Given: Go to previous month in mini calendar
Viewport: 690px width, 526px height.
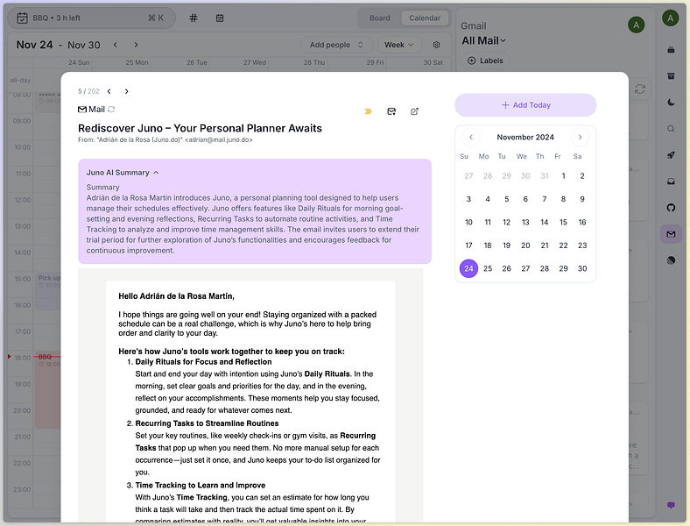Looking at the screenshot, I should (471, 137).
